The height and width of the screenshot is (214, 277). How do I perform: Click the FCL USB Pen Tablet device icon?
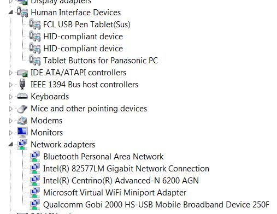coord(35,24)
